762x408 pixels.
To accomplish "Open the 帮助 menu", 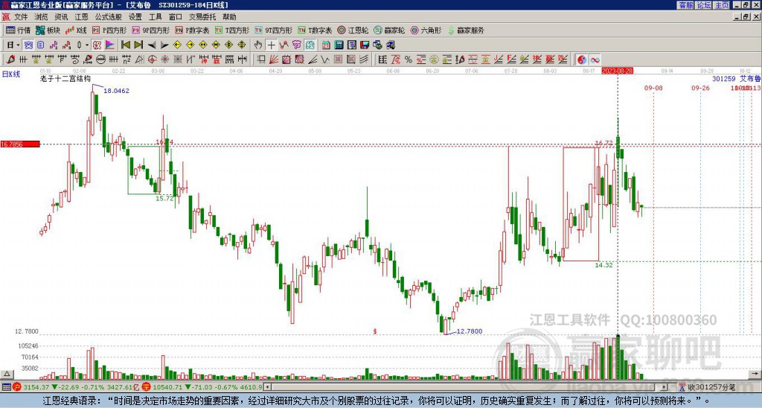I will (x=229, y=17).
